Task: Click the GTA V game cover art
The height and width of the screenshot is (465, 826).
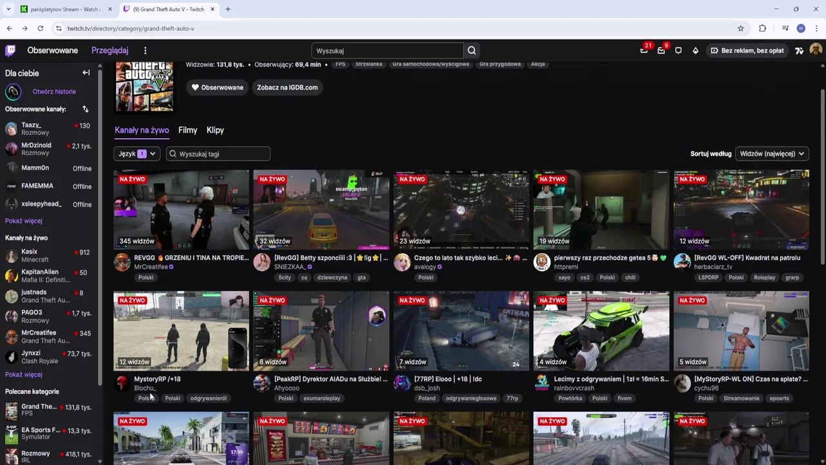Action: point(145,87)
